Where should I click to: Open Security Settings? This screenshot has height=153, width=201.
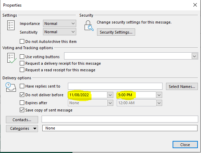click(x=116, y=32)
